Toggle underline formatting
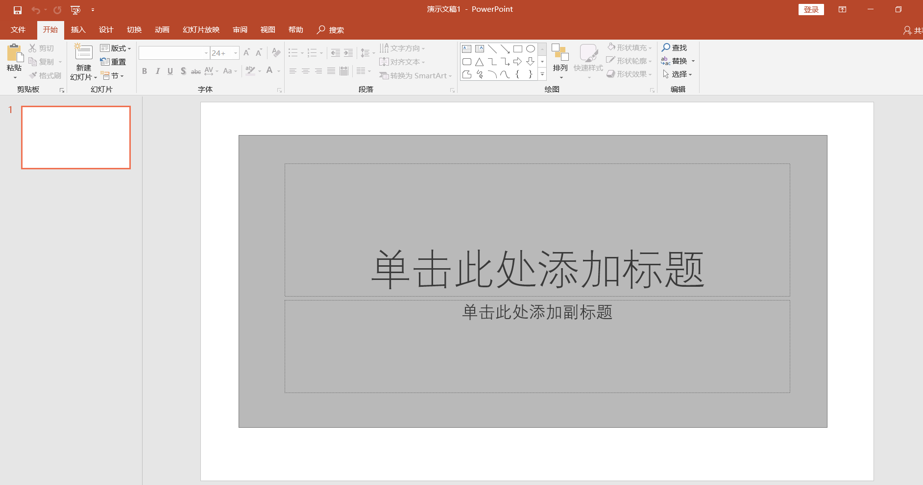 coord(170,71)
